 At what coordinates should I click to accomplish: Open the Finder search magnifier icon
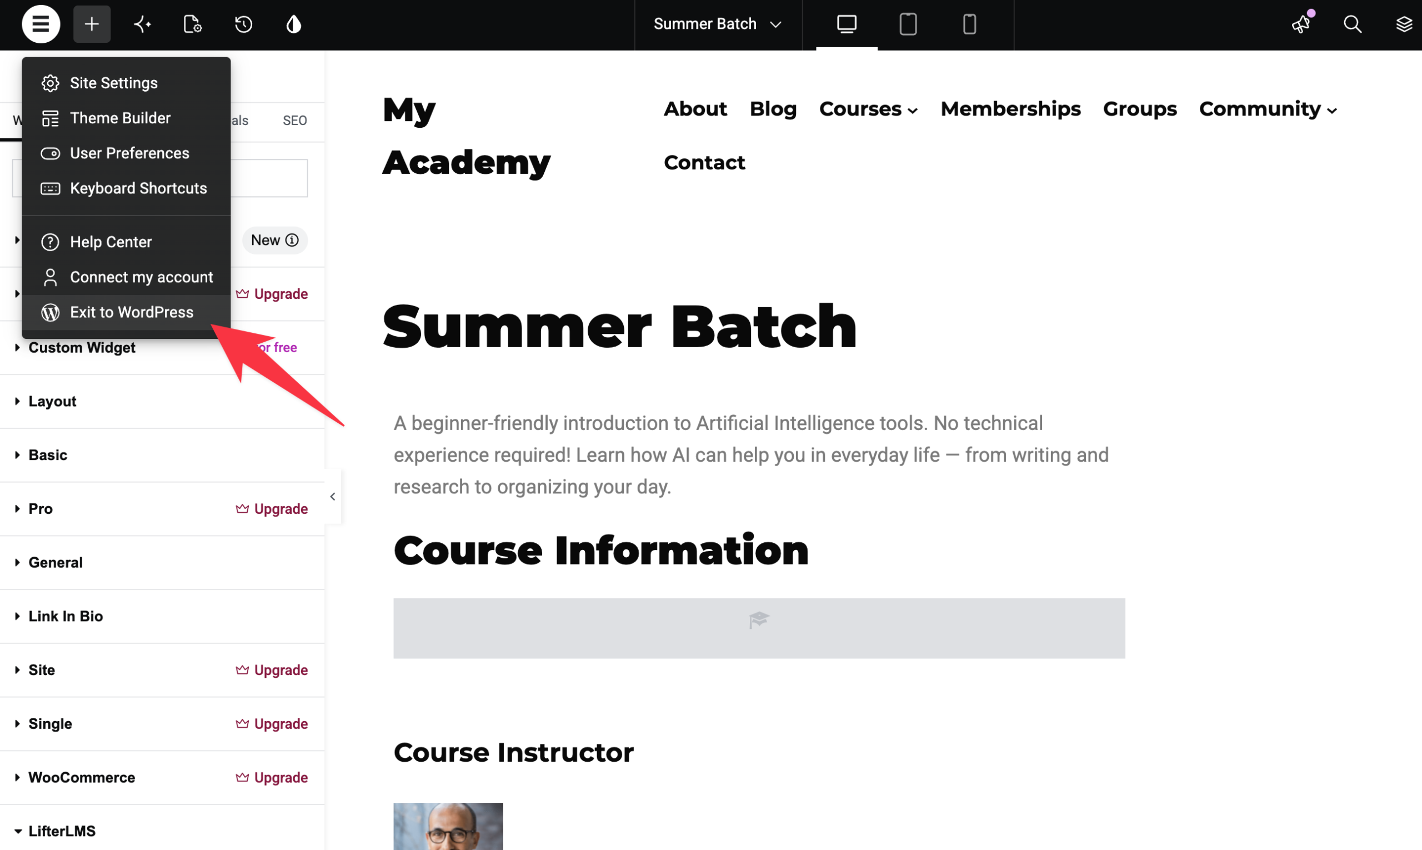[x=1352, y=24]
